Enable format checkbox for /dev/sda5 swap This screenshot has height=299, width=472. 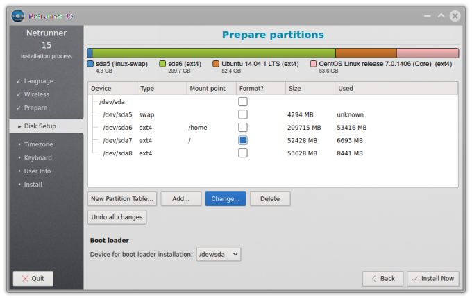tap(243, 114)
